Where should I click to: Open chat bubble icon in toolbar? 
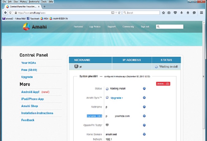click(194, 13)
